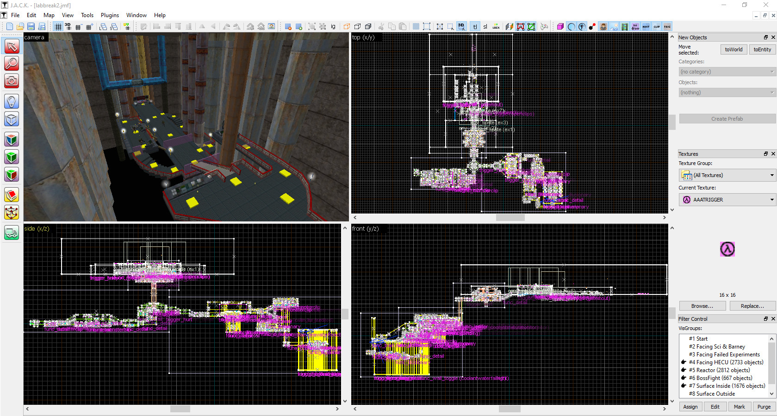Save the map with the floppy icon
The image size is (777, 416).
(x=31, y=26)
